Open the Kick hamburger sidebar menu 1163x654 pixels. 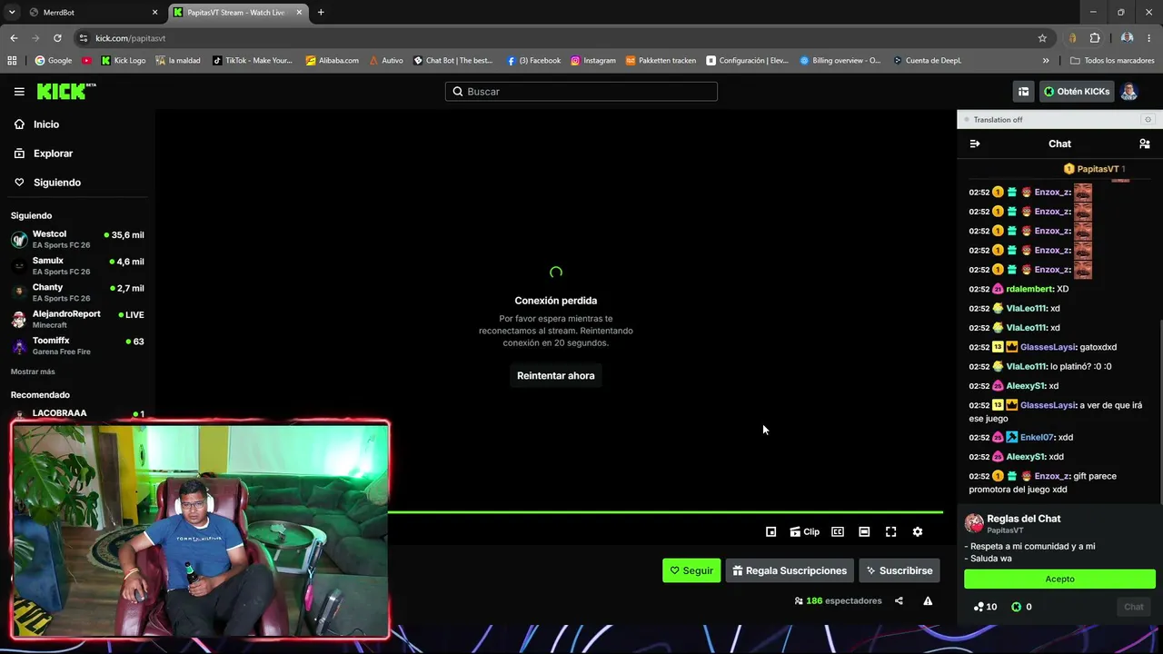[19, 92]
